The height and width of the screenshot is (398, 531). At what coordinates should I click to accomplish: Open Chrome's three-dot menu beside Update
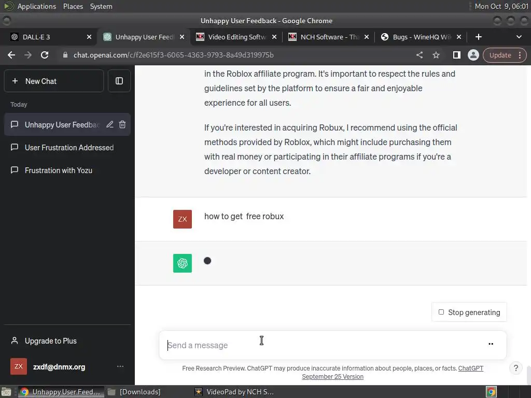coord(520,55)
